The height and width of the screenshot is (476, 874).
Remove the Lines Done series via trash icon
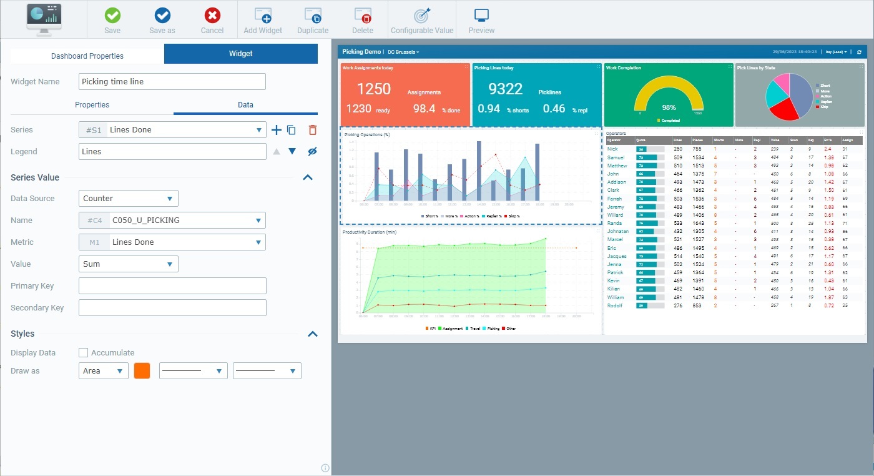(x=312, y=129)
